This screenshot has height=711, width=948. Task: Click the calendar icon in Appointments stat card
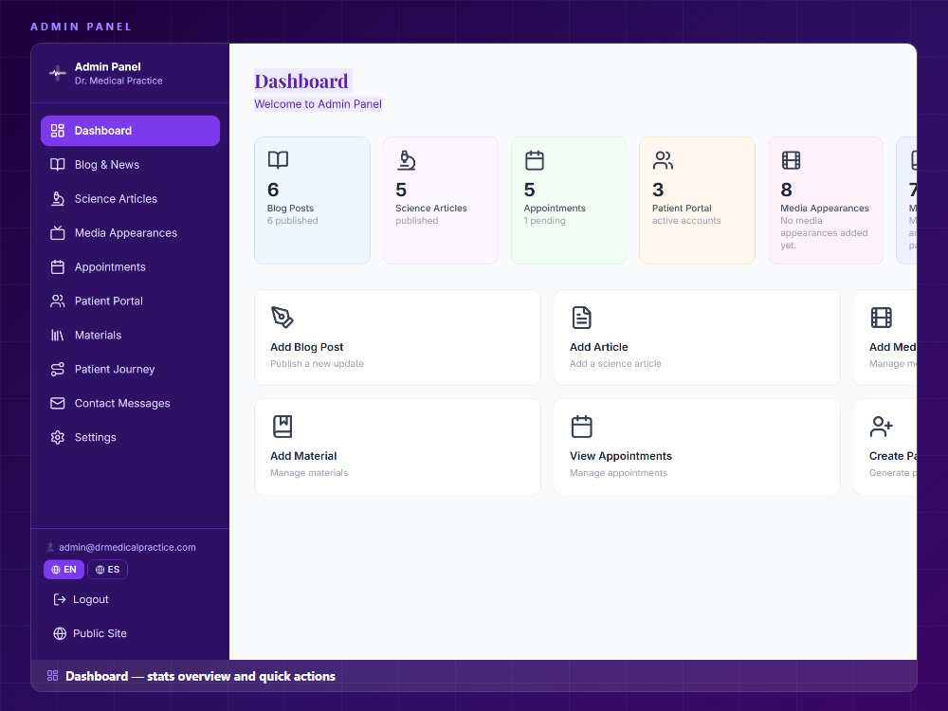coord(535,160)
